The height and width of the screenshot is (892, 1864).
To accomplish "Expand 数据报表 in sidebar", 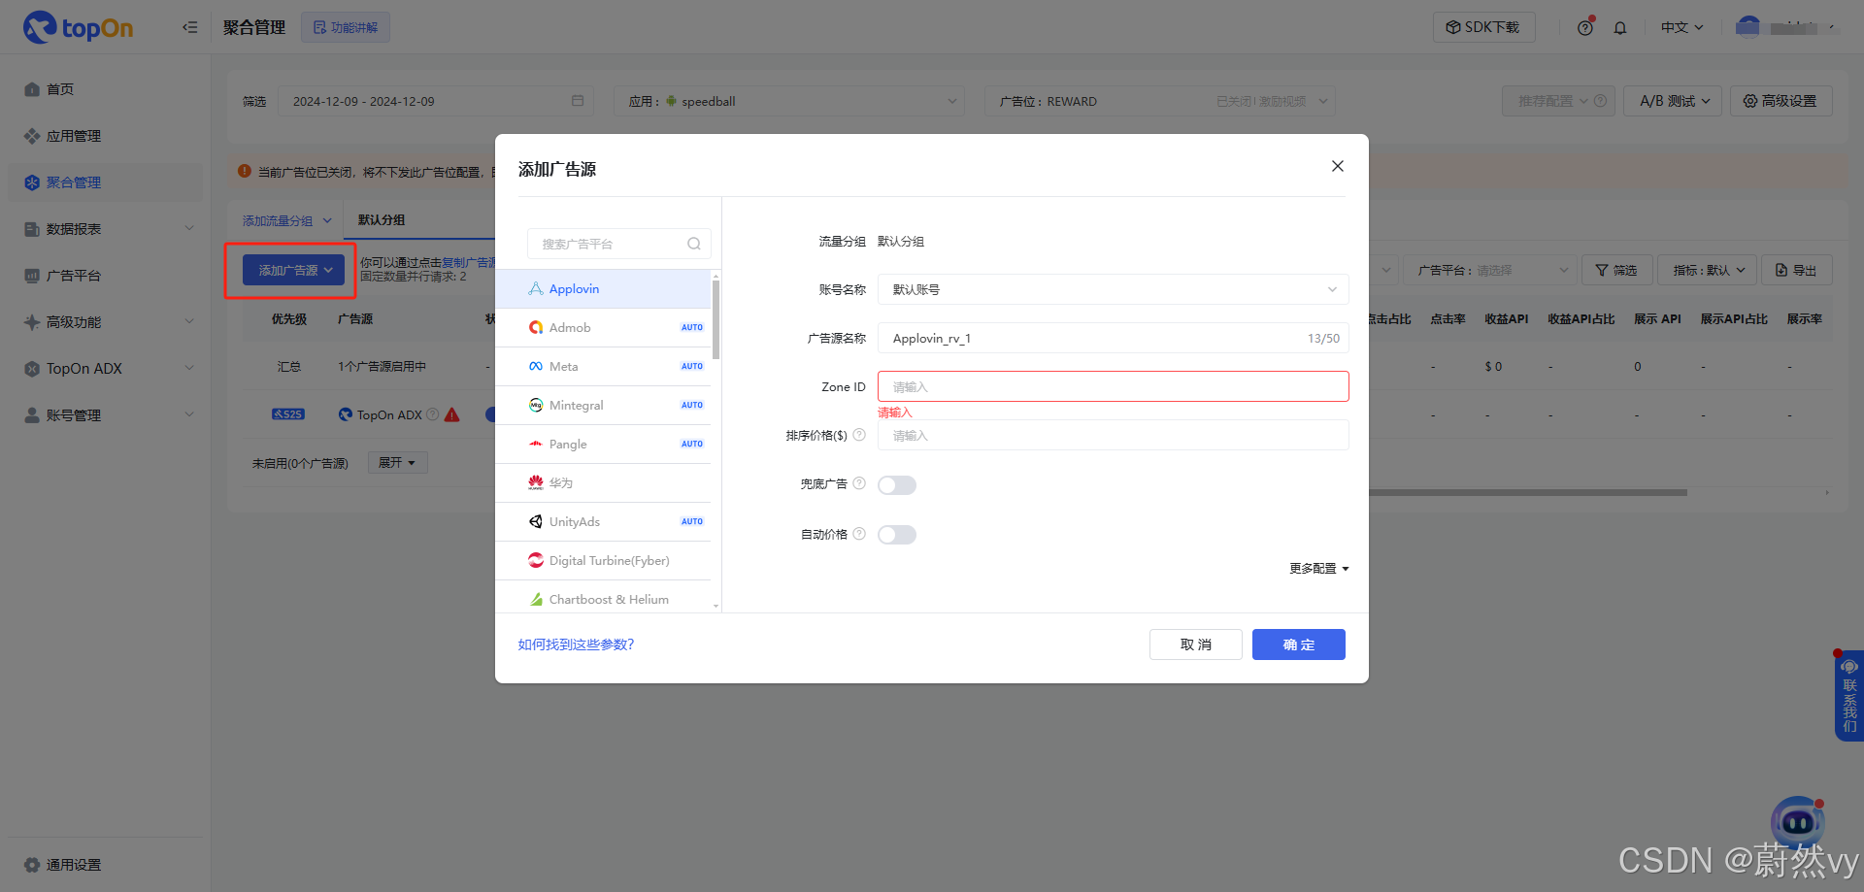I will click(x=106, y=229).
